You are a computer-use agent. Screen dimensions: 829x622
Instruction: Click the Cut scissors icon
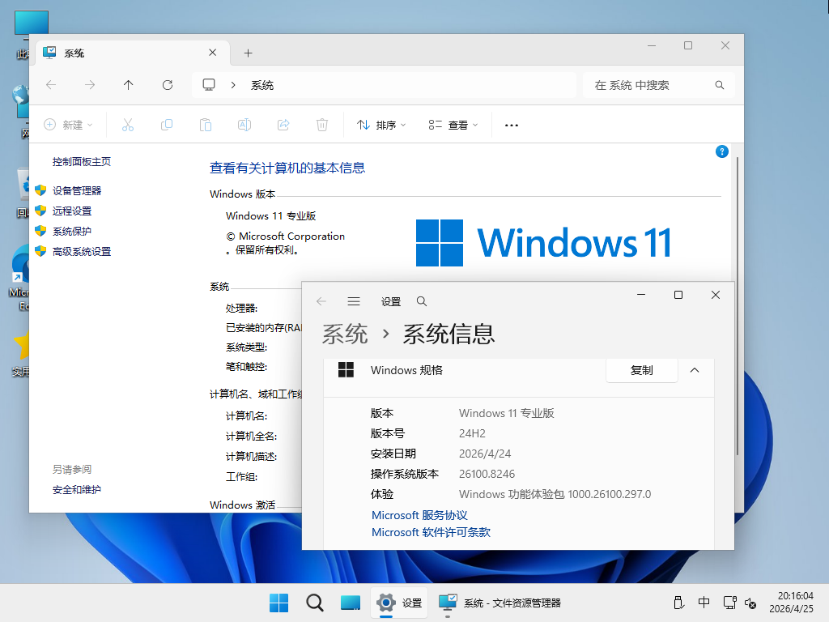(128, 125)
